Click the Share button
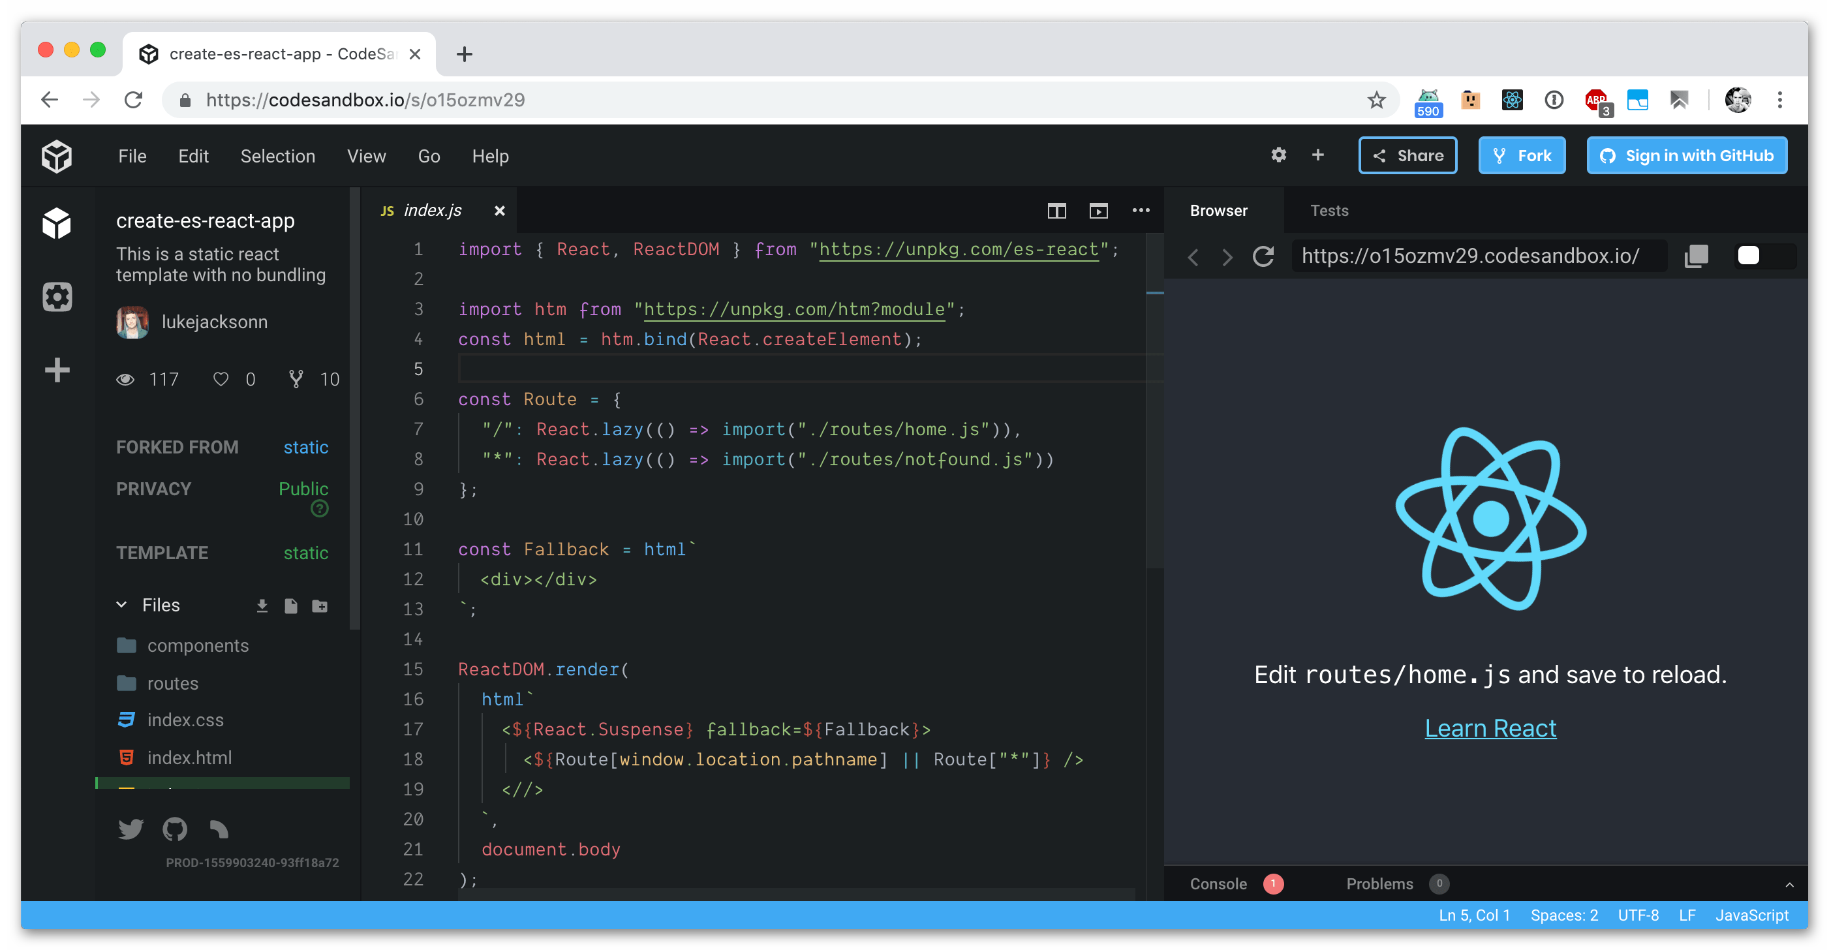Image resolution: width=1829 pixels, height=950 pixels. point(1406,156)
